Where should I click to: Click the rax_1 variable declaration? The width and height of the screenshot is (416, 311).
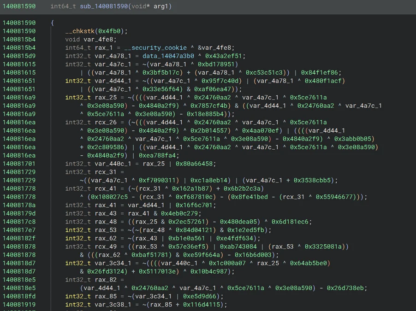pos(104,48)
